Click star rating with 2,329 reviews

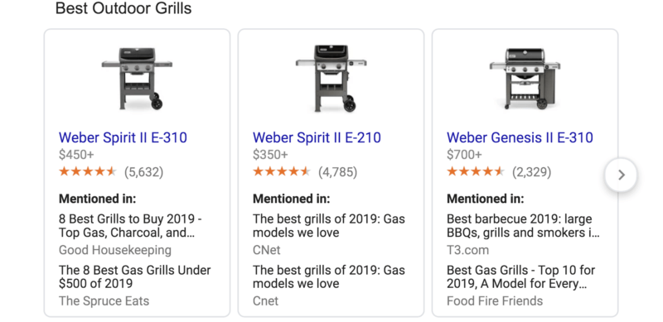click(x=476, y=171)
